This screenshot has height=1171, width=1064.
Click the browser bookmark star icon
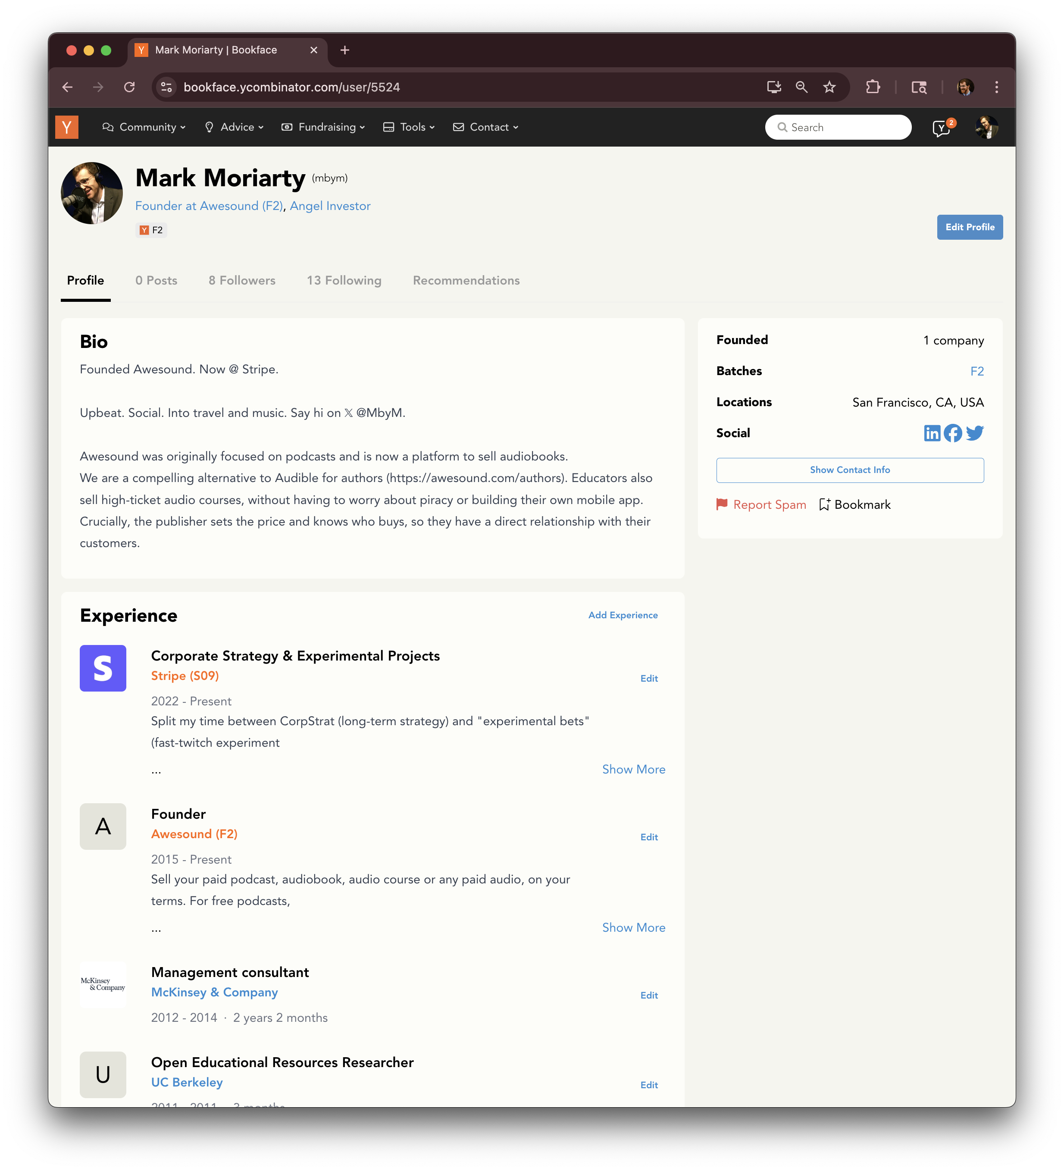(829, 87)
